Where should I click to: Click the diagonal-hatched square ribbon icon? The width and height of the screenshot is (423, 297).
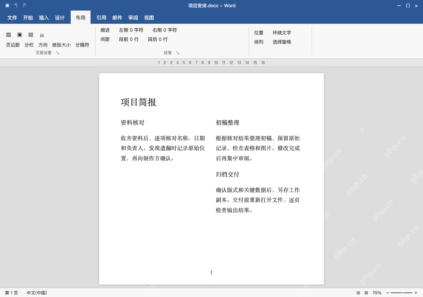click(x=9, y=35)
